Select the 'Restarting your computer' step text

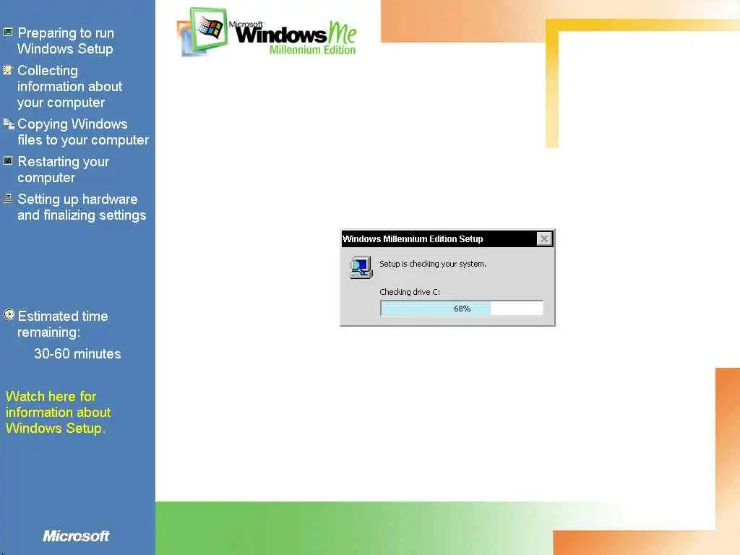64,169
